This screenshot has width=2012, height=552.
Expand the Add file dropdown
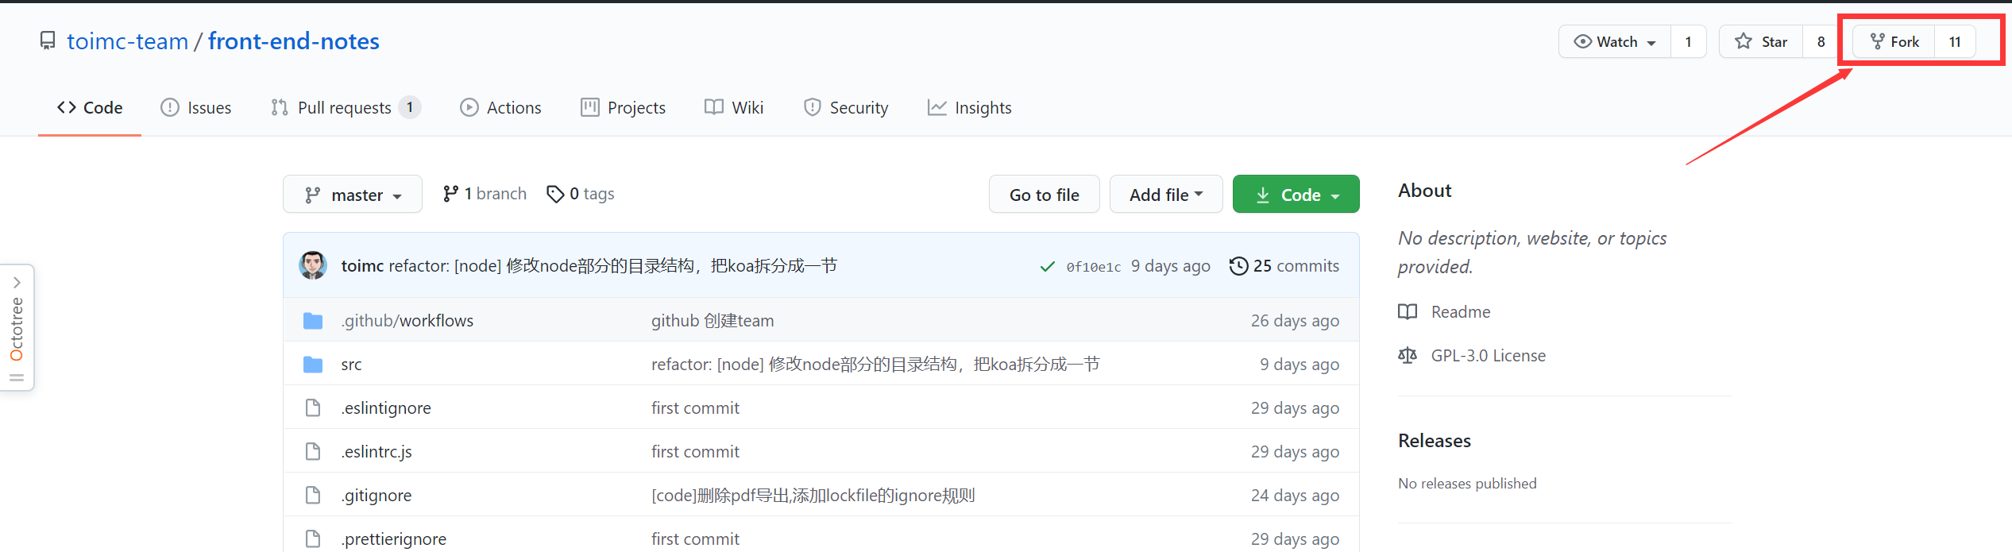click(x=1166, y=195)
